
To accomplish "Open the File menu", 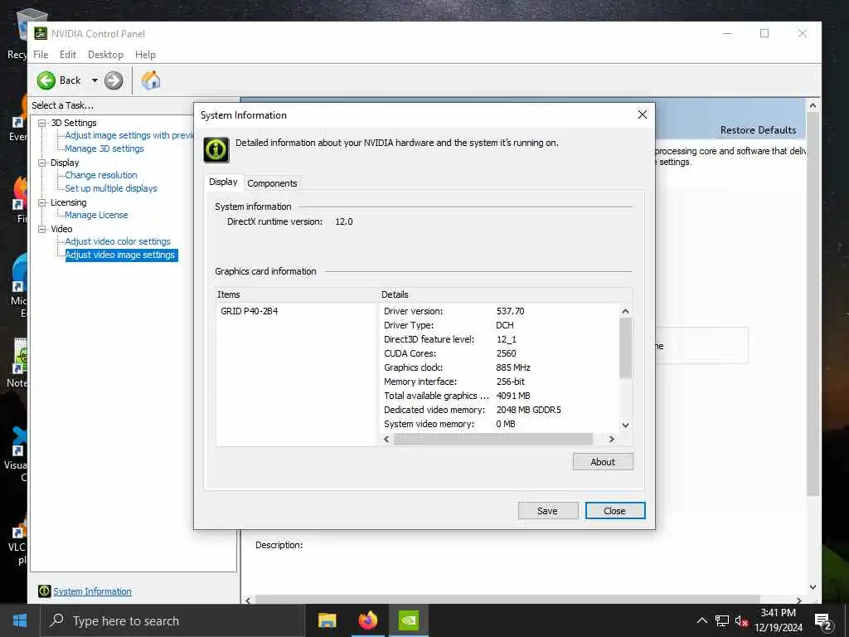I will pyautogui.click(x=41, y=55).
